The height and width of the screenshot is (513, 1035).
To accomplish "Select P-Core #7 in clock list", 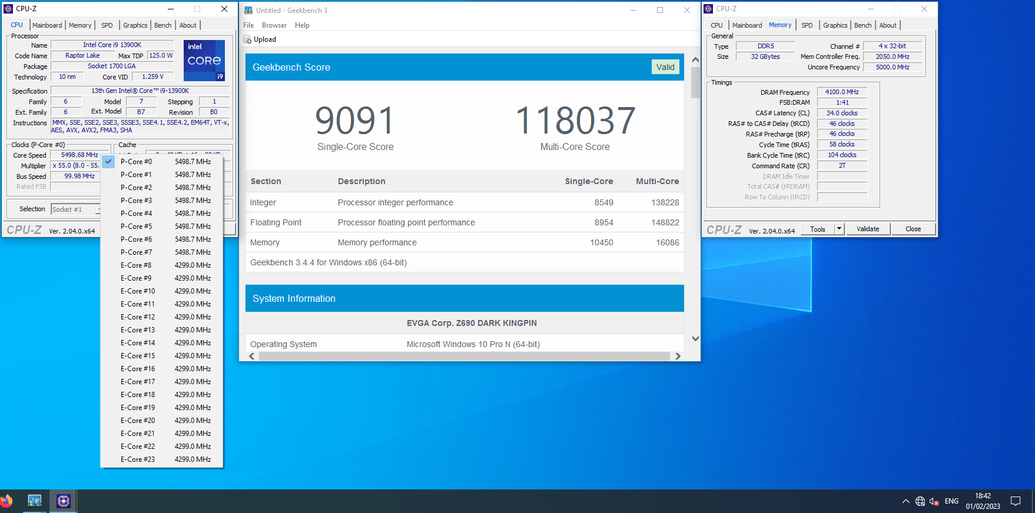I will click(x=162, y=252).
